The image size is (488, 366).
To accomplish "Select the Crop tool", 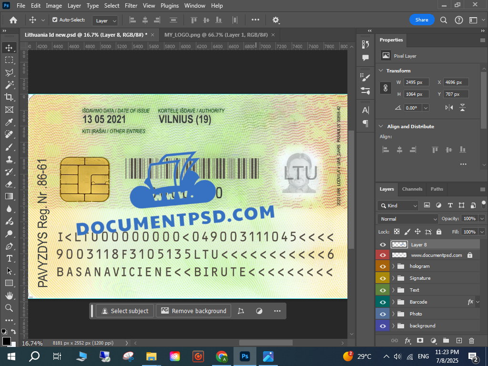I will [x=9, y=97].
